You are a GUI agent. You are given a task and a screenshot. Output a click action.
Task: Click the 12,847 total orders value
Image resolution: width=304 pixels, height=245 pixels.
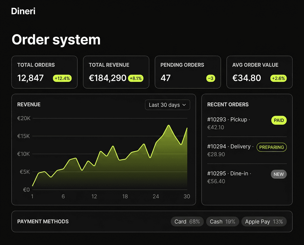tap(30, 78)
